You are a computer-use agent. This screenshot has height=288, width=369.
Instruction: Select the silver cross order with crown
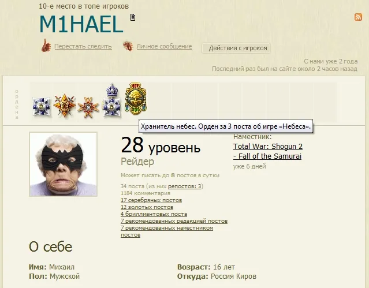coord(112,100)
